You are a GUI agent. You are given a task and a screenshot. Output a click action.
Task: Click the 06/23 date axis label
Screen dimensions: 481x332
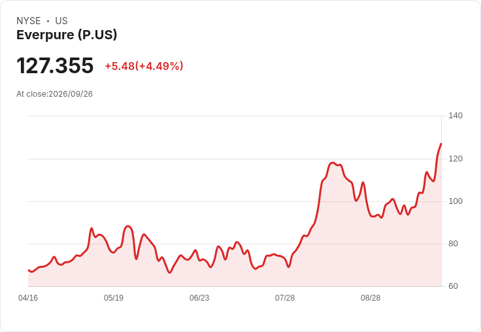click(199, 297)
